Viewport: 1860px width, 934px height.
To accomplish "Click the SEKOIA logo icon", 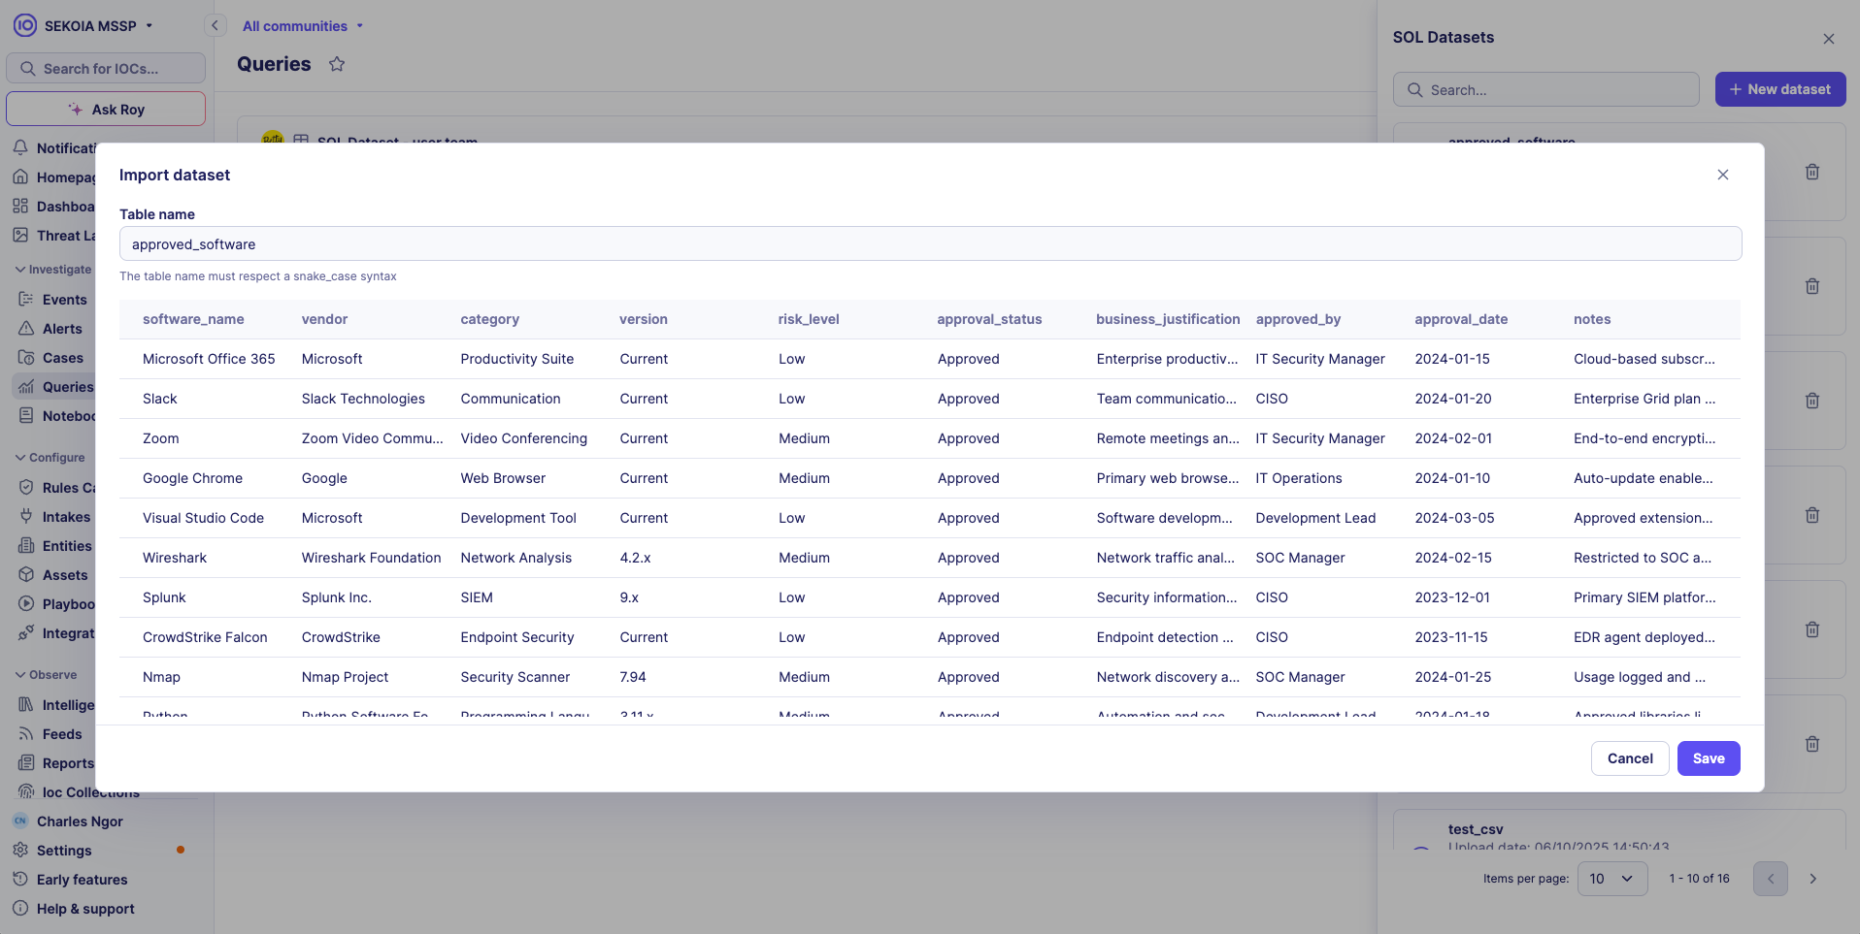I will point(25,25).
